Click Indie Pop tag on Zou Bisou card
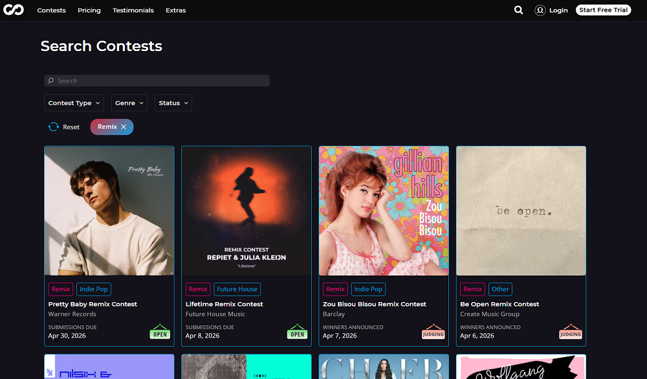647x379 pixels. [369, 289]
